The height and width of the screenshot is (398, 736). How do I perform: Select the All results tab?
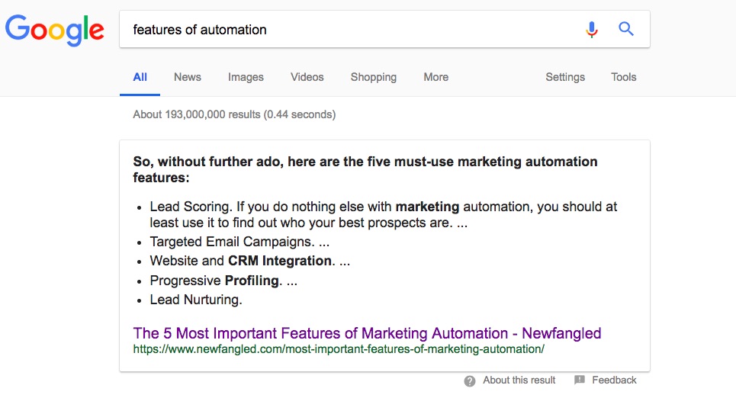[140, 77]
